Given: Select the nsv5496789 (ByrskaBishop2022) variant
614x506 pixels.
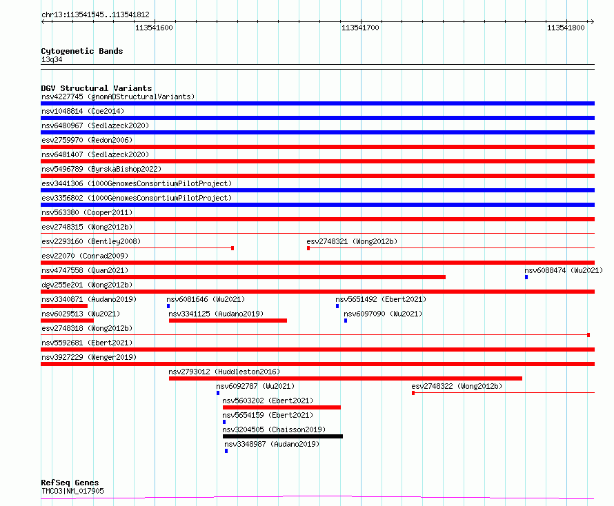Looking at the screenshot, I should (101, 169).
